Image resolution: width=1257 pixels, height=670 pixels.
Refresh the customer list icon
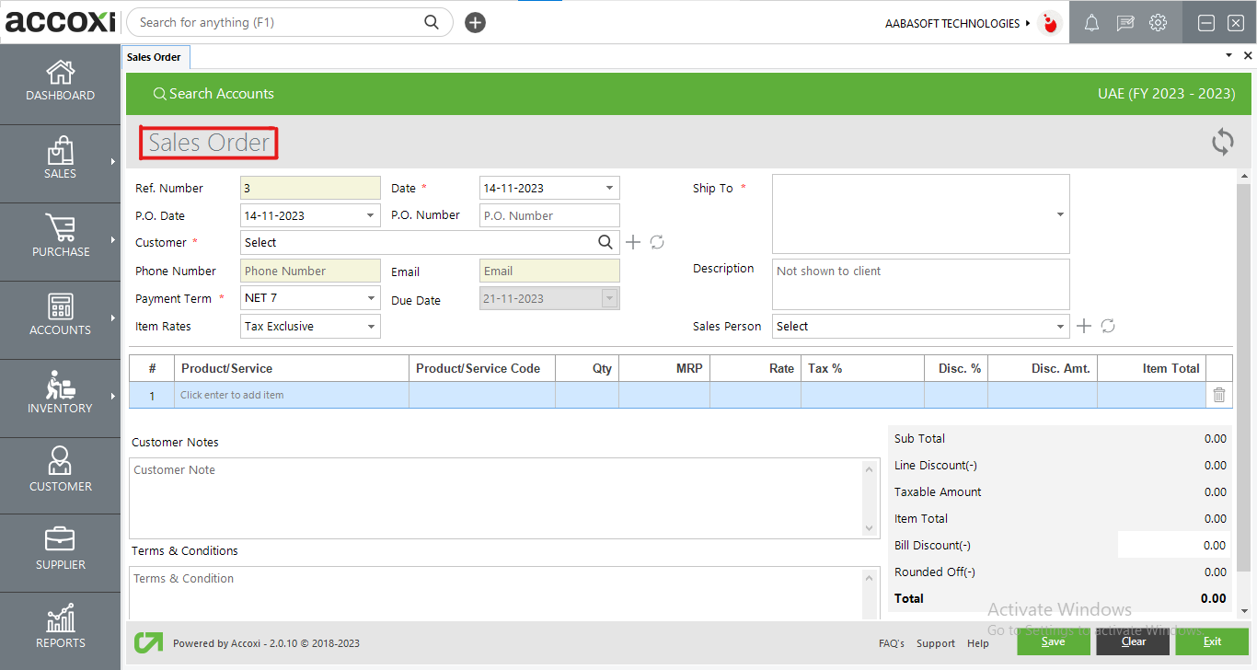[656, 242]
